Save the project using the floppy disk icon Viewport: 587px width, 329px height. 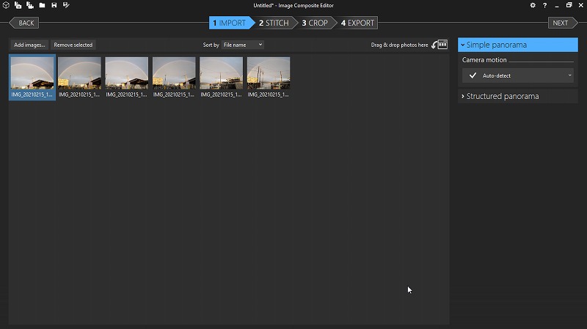click(x=54, y=5)
